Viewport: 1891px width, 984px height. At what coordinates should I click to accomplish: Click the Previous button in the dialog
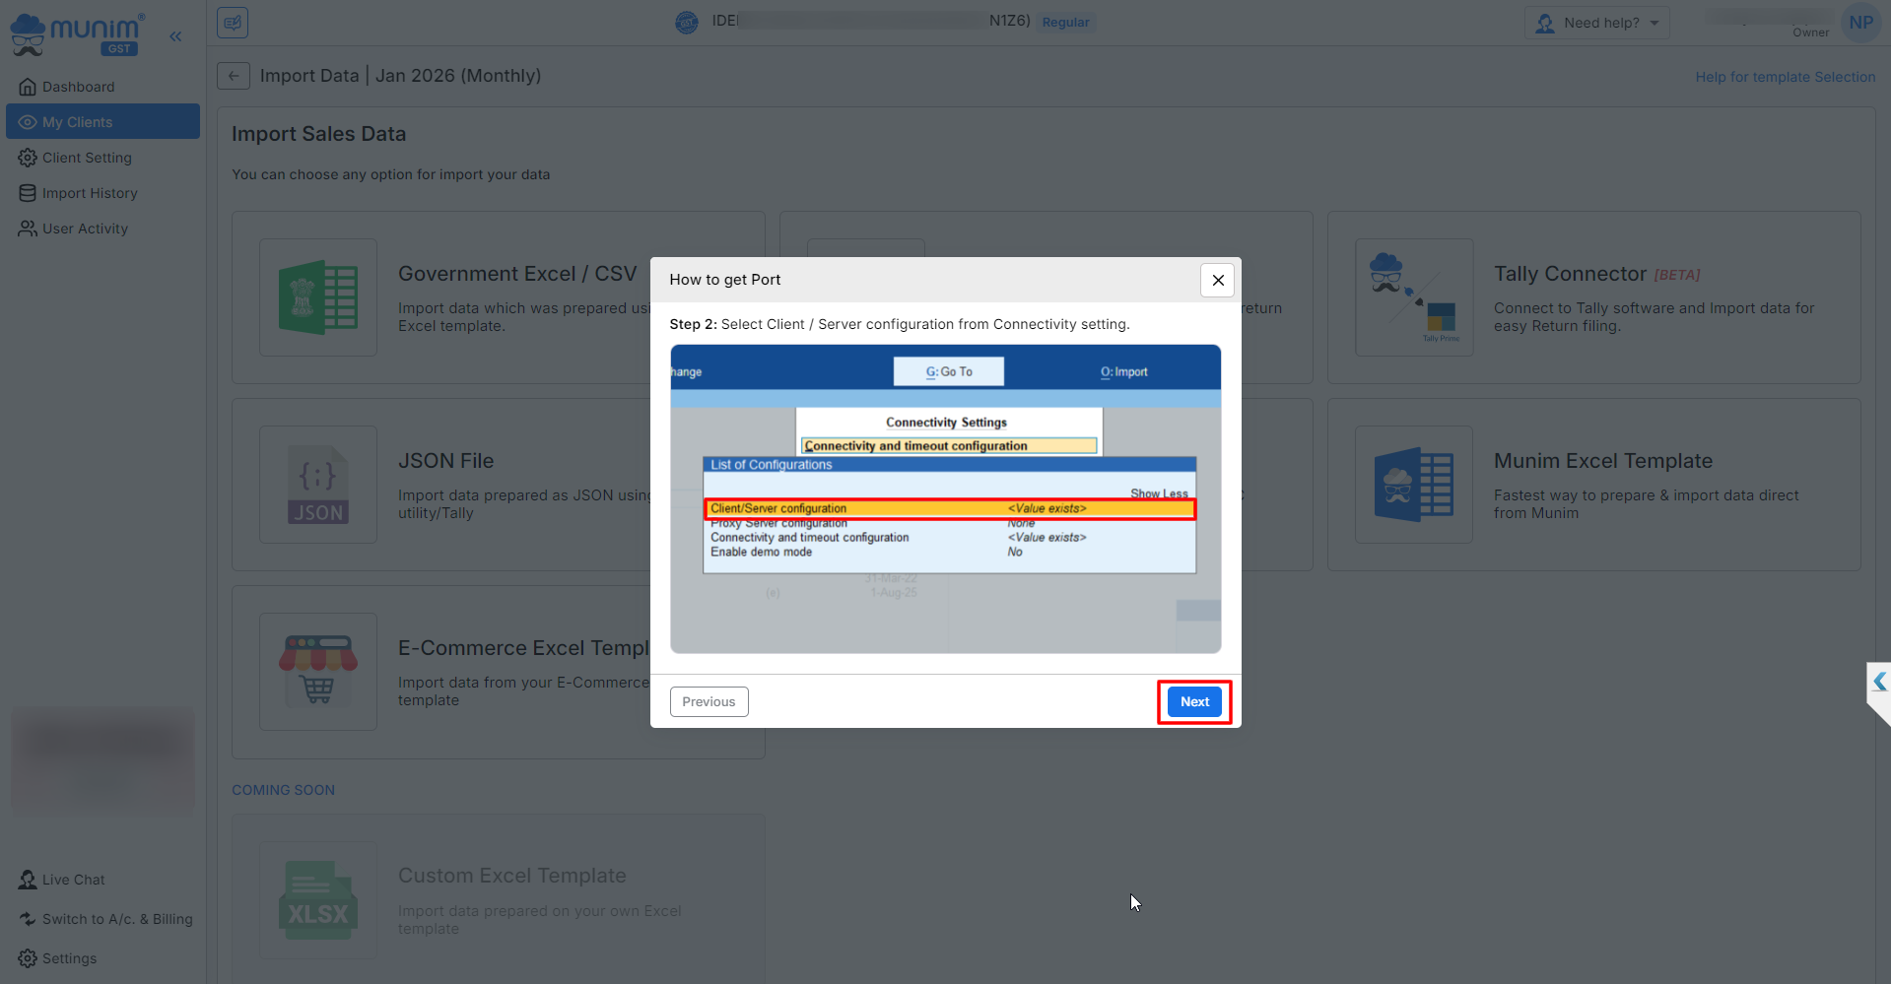[x=709, y=701]
